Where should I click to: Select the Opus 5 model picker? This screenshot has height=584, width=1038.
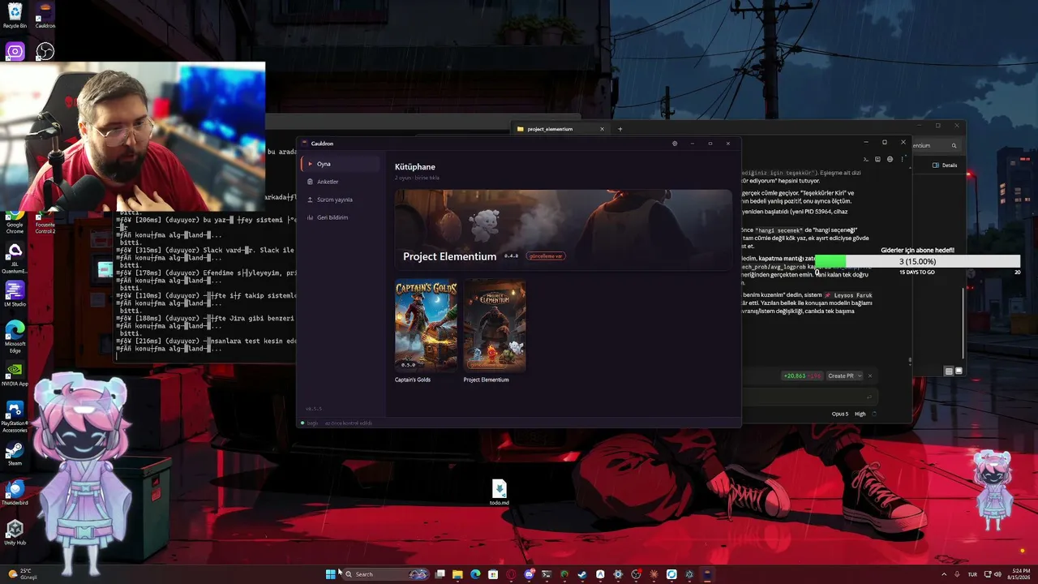tap(840, 414)
